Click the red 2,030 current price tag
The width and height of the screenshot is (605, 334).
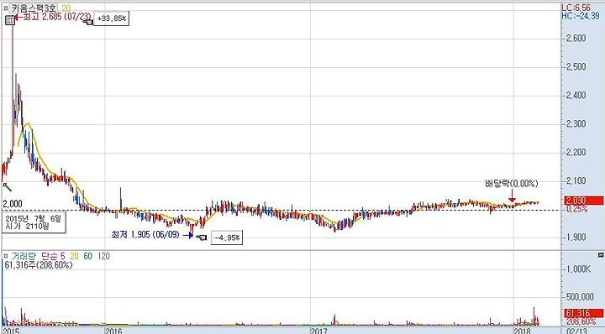(584, 201)
